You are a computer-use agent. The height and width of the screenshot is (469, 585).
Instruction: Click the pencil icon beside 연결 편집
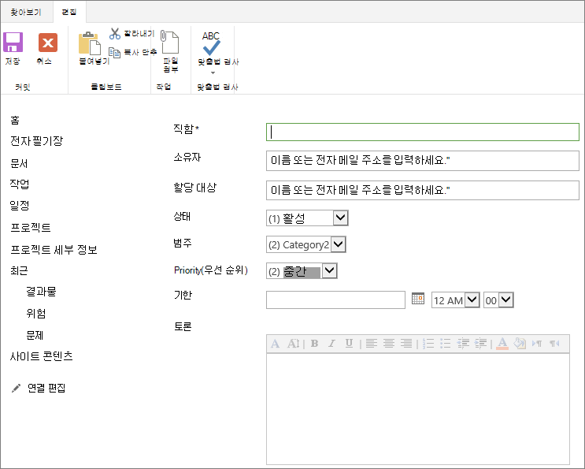16,389
